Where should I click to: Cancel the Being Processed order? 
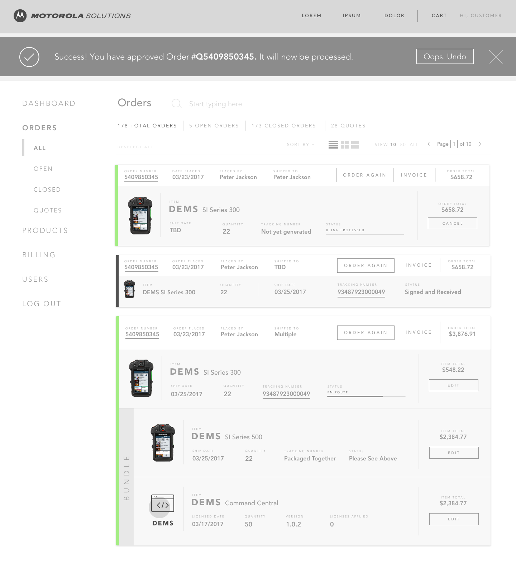point(453,223)
